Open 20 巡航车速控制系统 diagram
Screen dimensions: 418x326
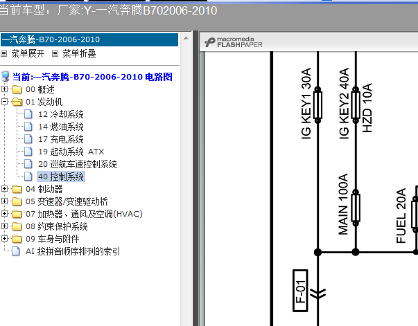pos(78,164)
